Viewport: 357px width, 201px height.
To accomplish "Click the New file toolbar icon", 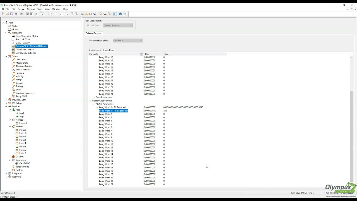I will click(x=3, y=14).
